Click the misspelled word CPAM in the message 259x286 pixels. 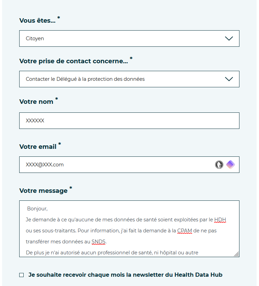pyautogui.click(x=185, y=231)
